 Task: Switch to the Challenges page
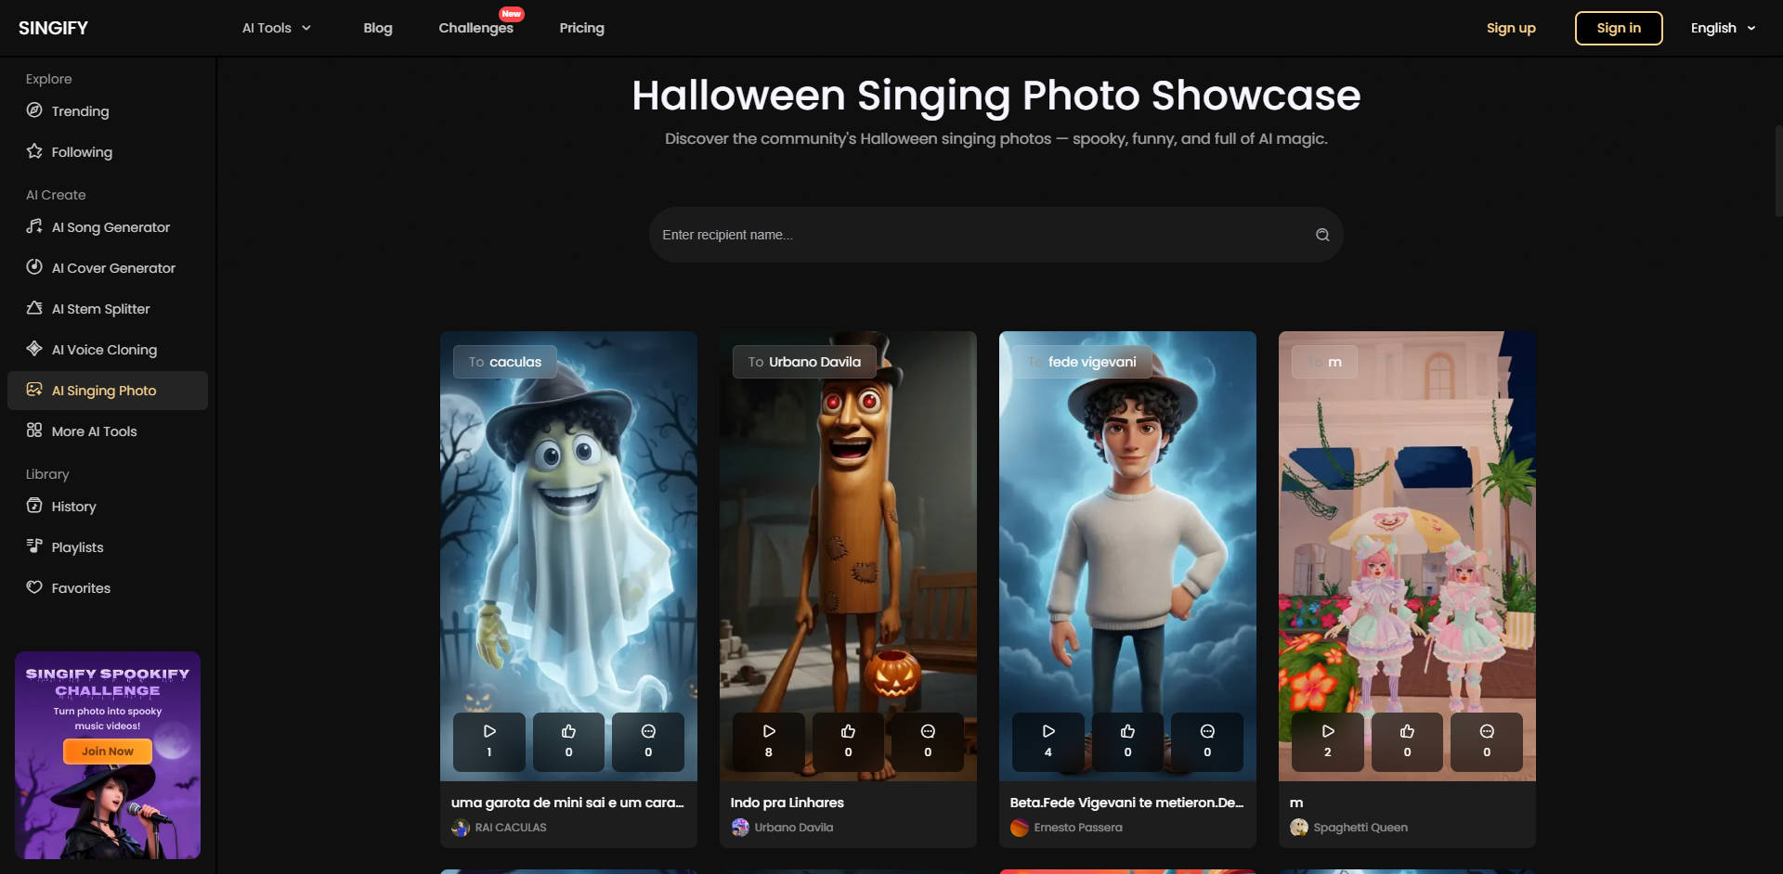pos(475,28)
